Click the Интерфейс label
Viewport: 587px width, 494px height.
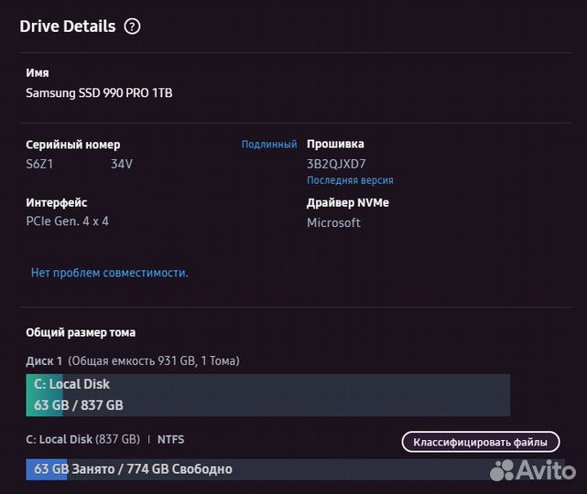point(57,203)
